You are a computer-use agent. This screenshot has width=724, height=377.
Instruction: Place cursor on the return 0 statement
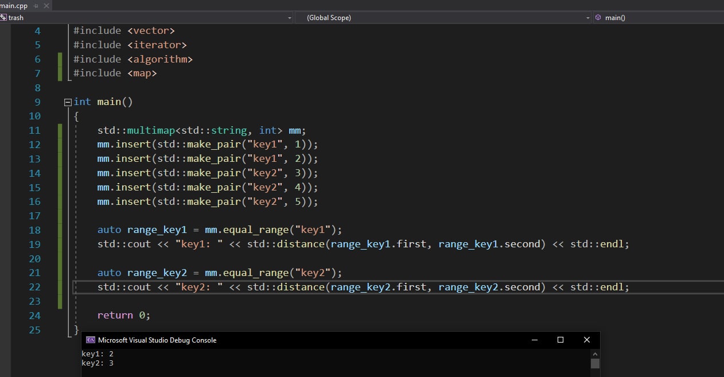tap(123, 315)
